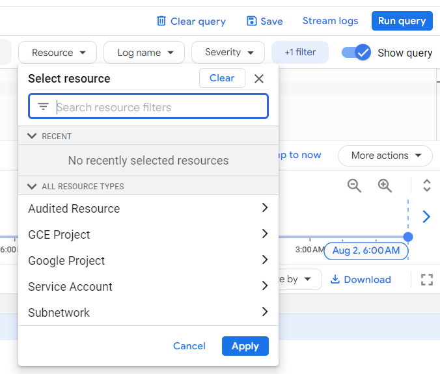Close the Select resource panel
440x374 pixels.
[259, 79]
